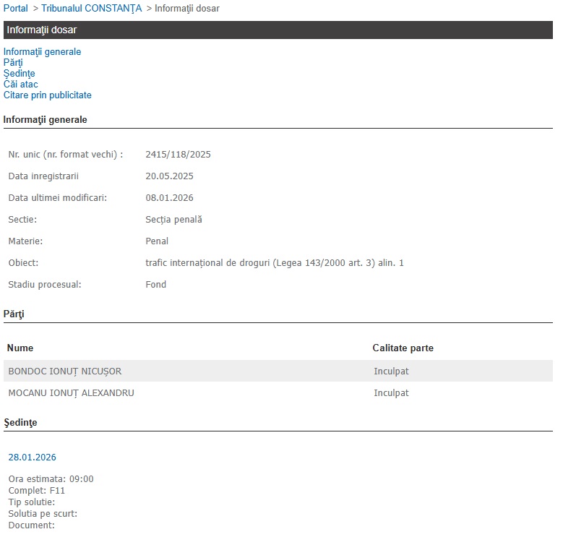Jump to Informații generale anchor link

coord(42,52)
